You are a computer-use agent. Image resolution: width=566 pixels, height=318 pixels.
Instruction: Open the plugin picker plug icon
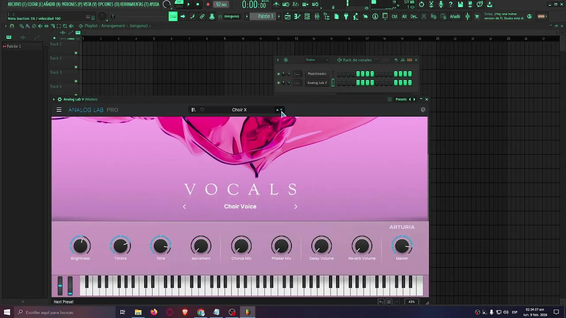(346, 16)
